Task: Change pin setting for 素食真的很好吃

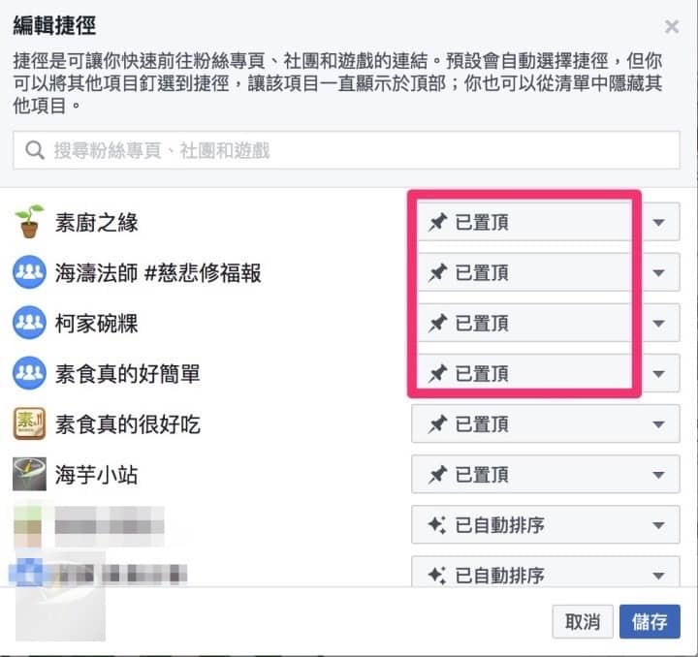Action: pyautogui.click(x=545, y=424)
